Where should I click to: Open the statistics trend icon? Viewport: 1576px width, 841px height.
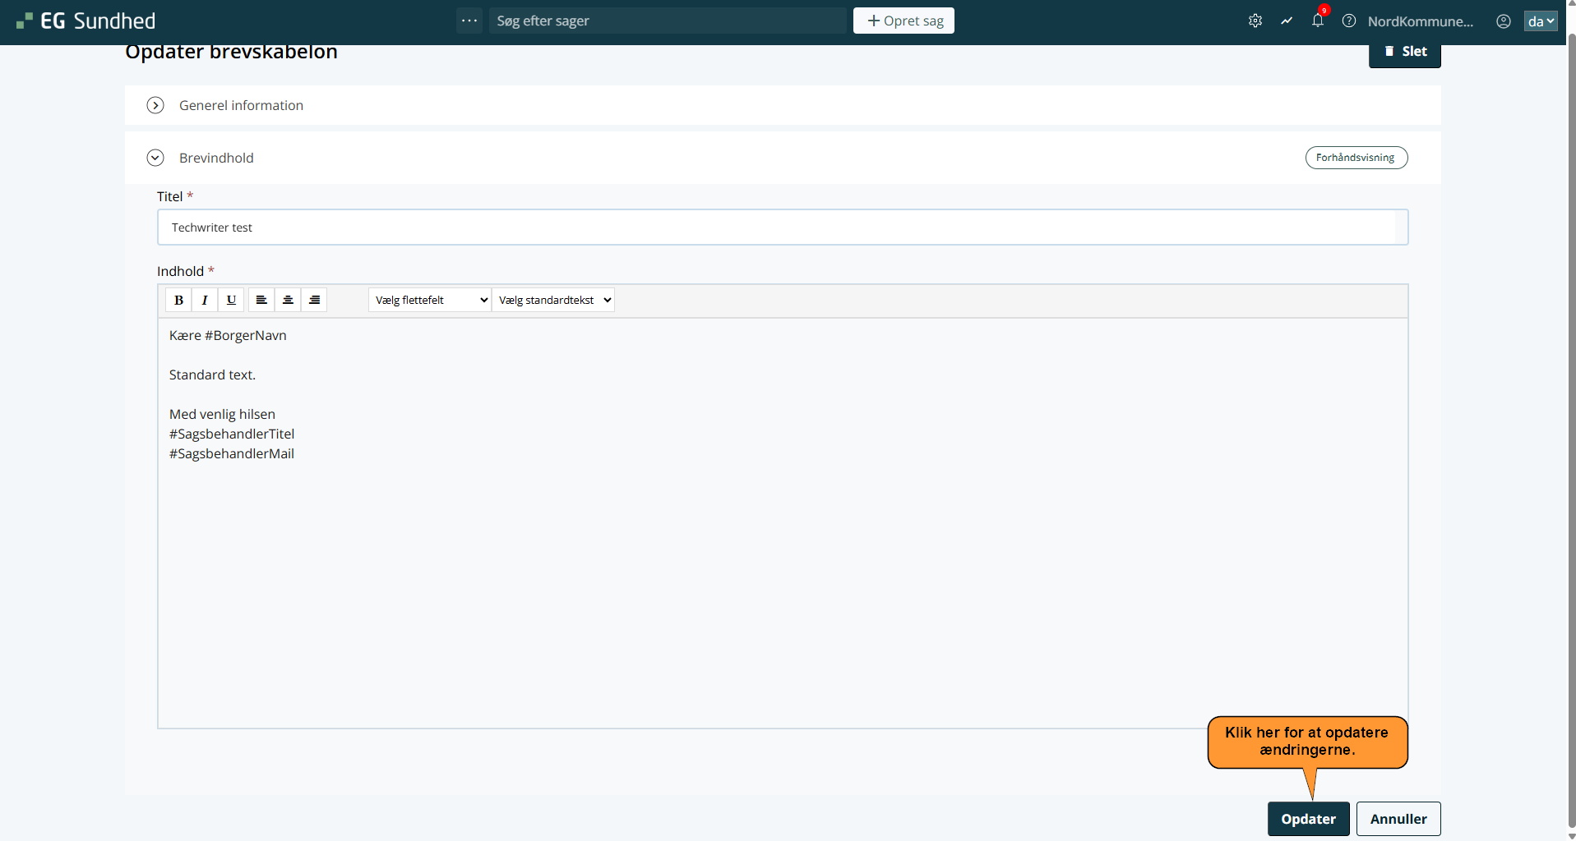(x=1287, y=21)
